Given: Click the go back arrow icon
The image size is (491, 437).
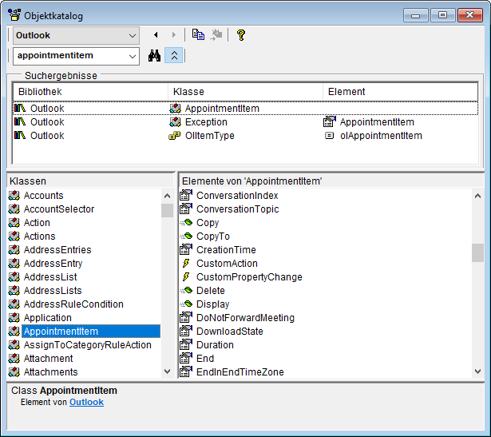Looking at the screenshot, I should (156, 35).
